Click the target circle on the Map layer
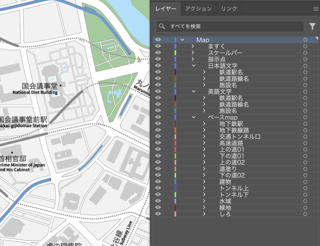Image resolution: width=320 pixels, height=246 pixels. coord(305,40)
